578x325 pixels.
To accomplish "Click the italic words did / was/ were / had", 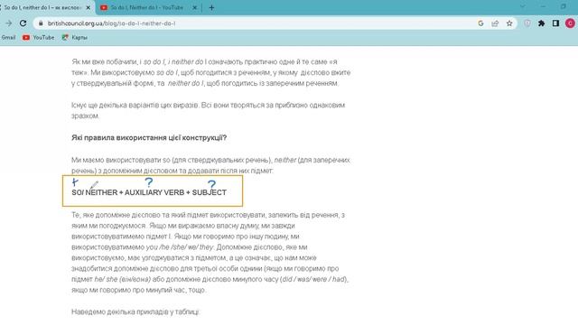I will pyautogui.click(x=314, y=279).
